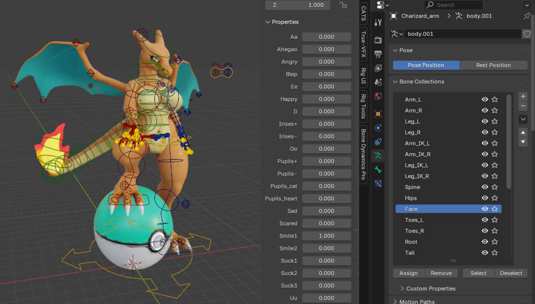The width and height of the screenshot is (535, 304).
Task: Toggle the pin properties context icon
Action: 527,16
